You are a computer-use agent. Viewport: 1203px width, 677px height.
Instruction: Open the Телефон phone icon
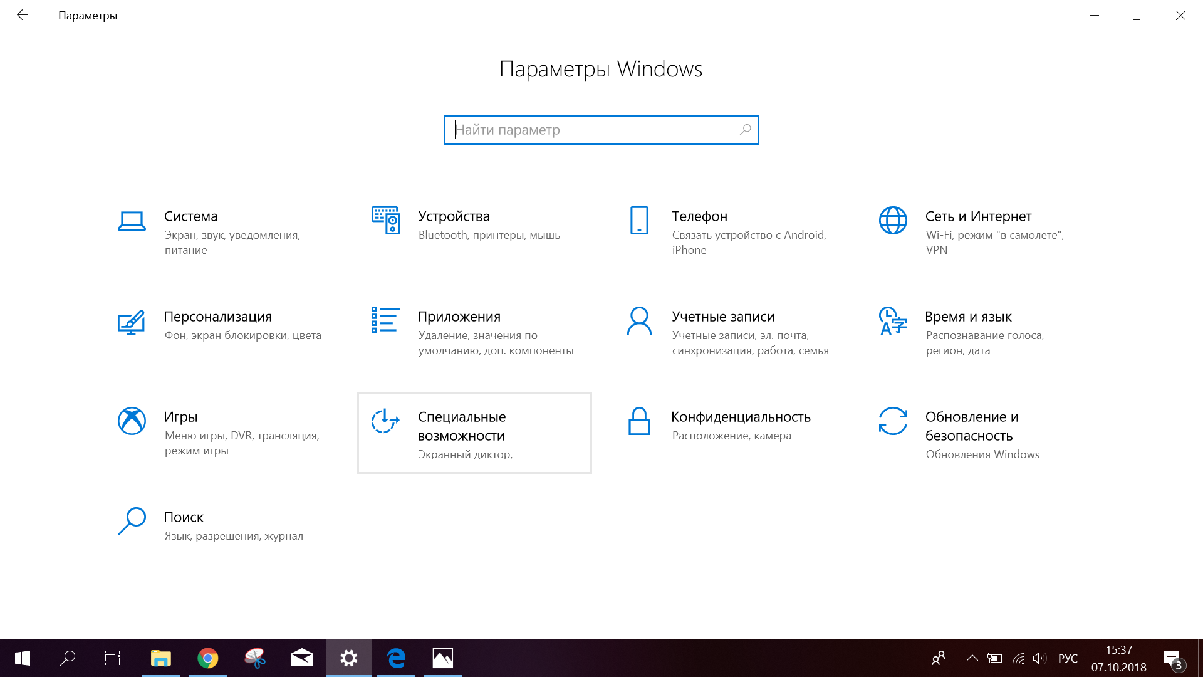(x=639, y=220)
